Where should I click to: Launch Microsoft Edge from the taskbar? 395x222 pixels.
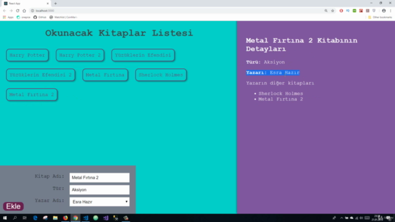pos(35,218)
